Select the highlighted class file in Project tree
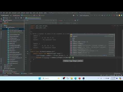 [x=14, y=29]
